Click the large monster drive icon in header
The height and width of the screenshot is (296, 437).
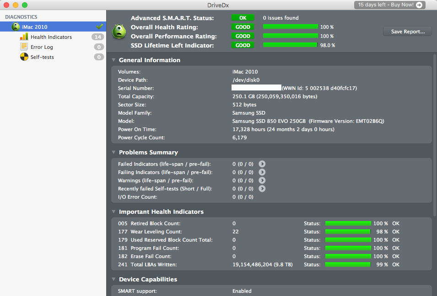coord(119,32)
